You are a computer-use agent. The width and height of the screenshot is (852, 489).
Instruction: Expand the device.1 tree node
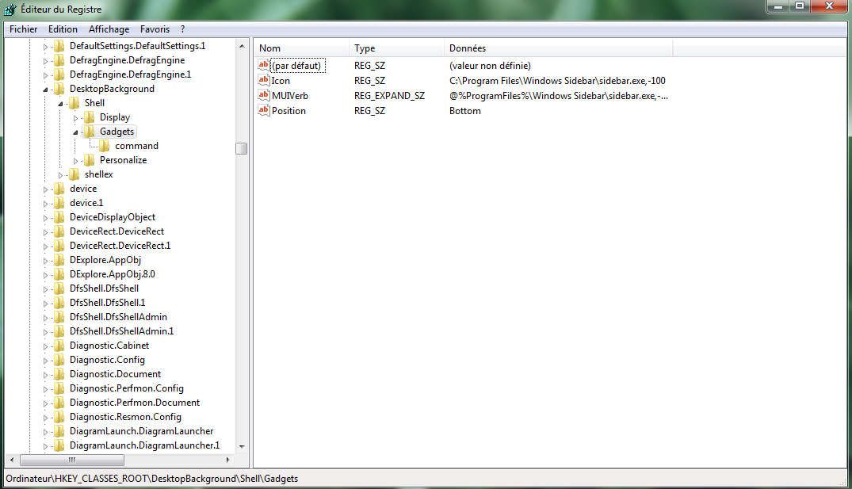[46, 203]
